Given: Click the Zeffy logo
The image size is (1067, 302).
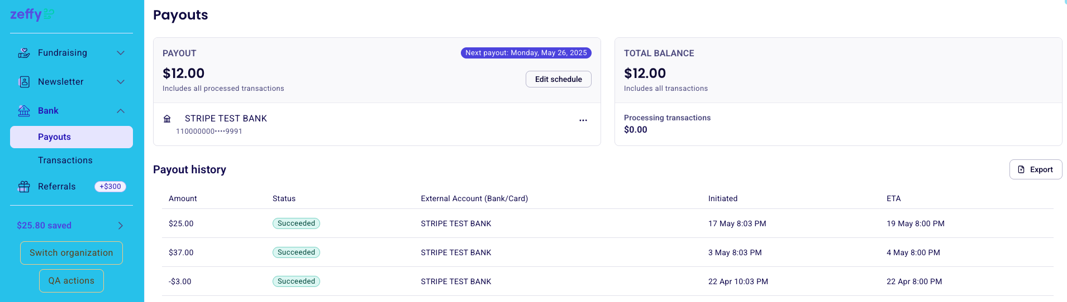Looking at the screenshot, I should coord(32,14).
